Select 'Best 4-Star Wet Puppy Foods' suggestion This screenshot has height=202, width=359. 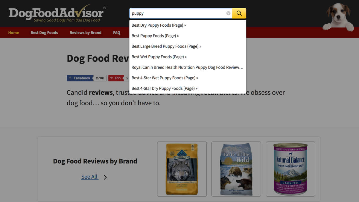[188, 78]
